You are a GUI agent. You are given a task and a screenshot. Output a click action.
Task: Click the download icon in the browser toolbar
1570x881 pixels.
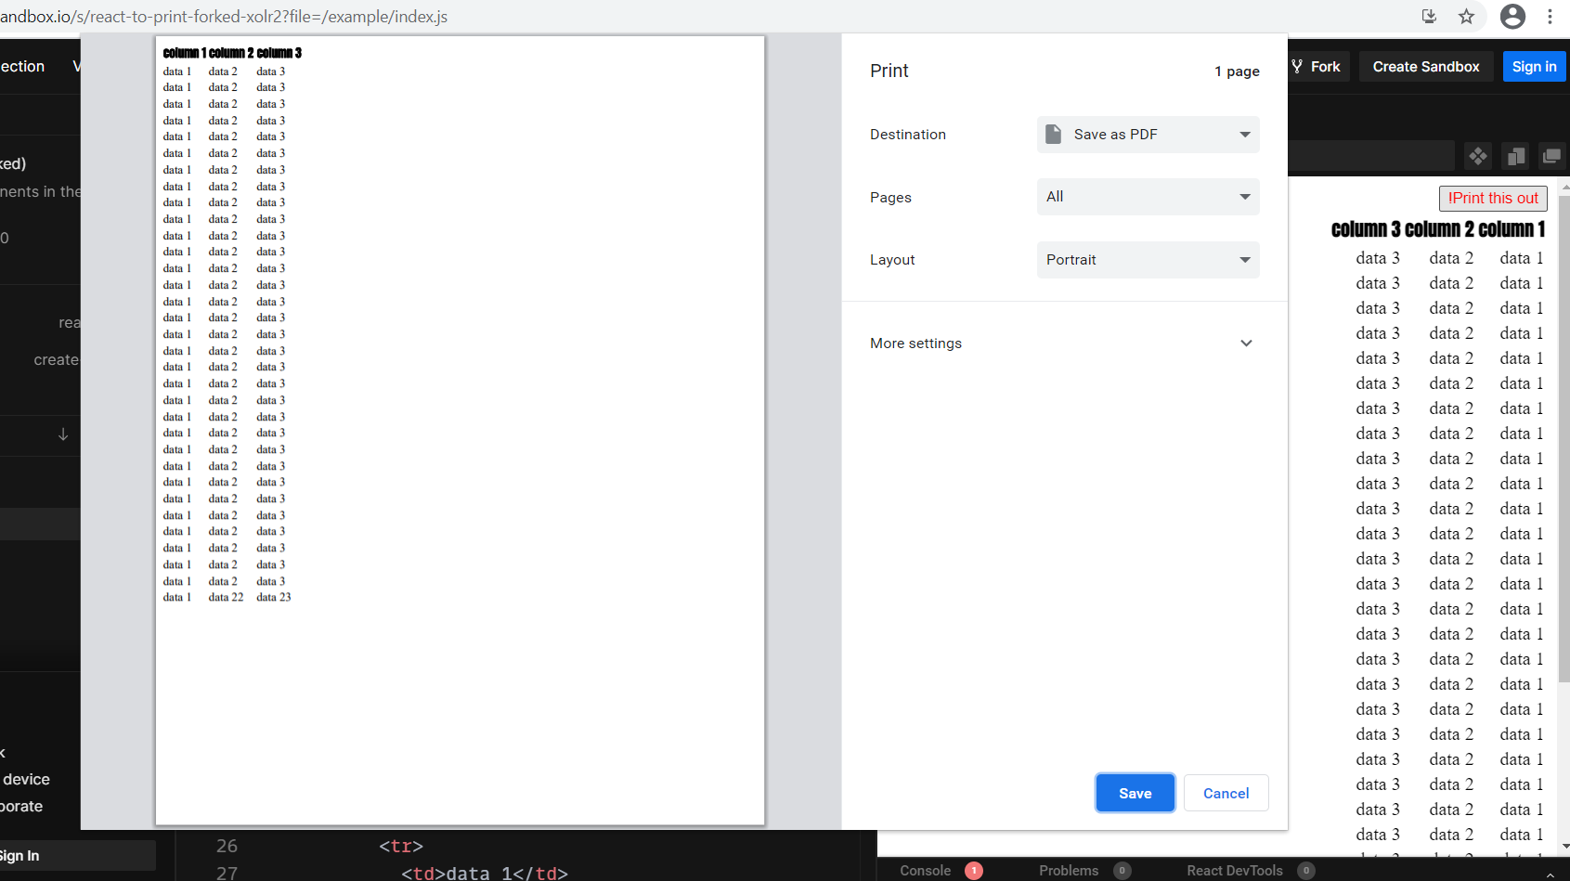click(x=1429, y=17)
